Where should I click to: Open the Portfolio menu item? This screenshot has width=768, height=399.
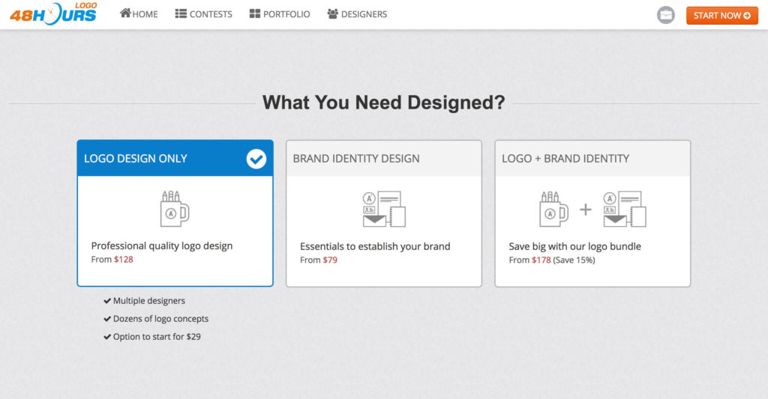click(286, 14)
